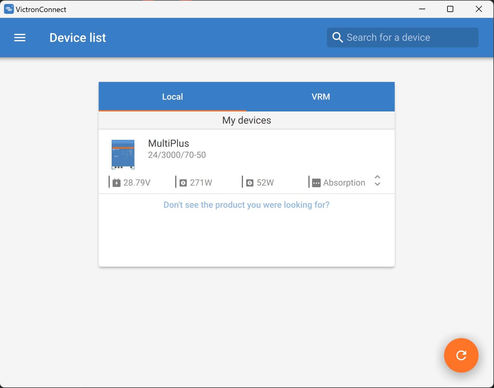
Task: Open the hamburger navigation menu
Action: (x=20, y=38)
